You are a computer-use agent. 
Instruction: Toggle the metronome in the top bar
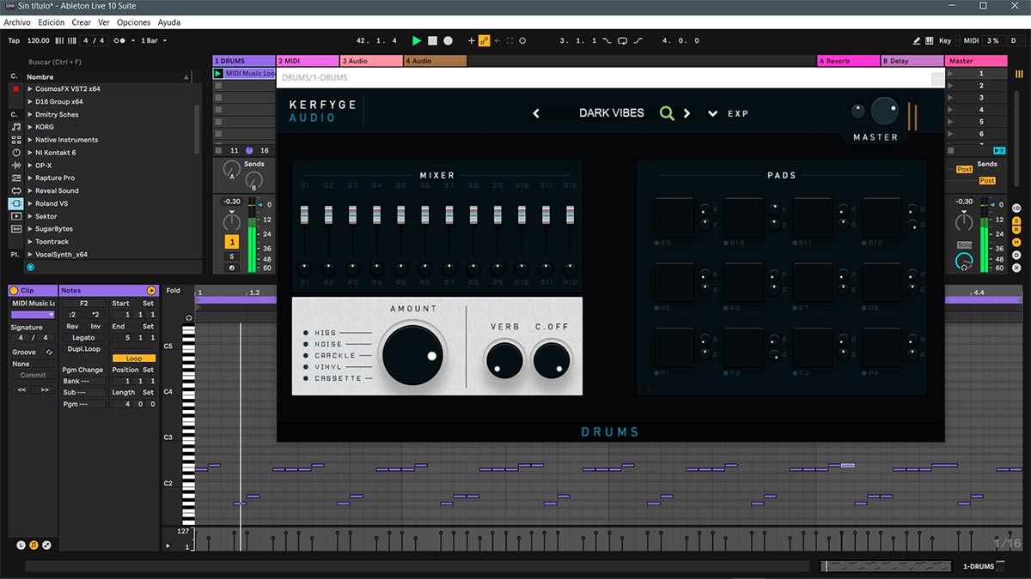point(121,40)
